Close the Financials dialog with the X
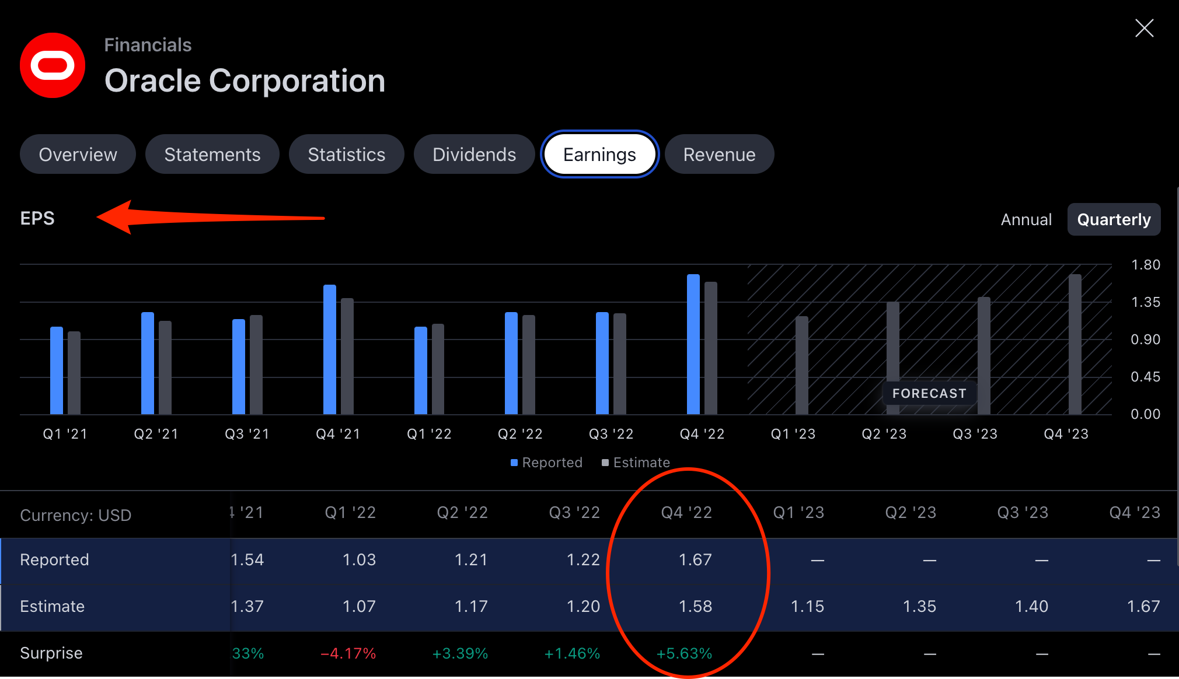The height and width of the screenshot is (679, 1179). (1144, 28)
